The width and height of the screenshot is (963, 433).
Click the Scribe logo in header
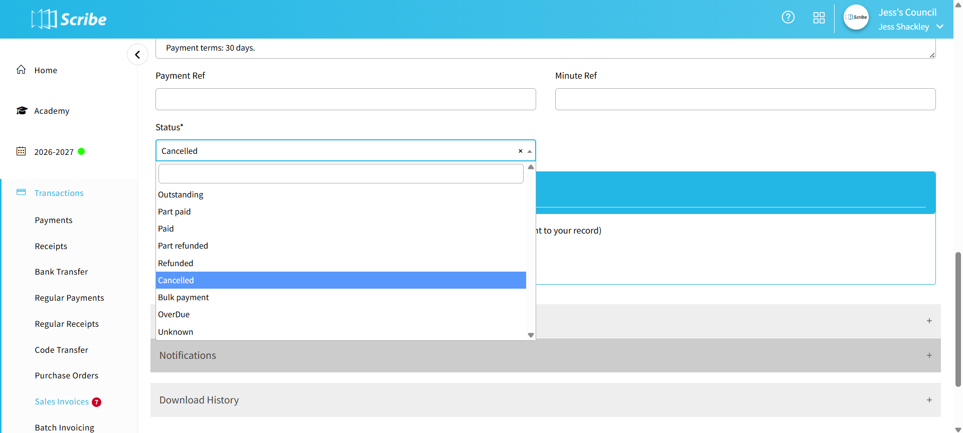tap(69, 19)
